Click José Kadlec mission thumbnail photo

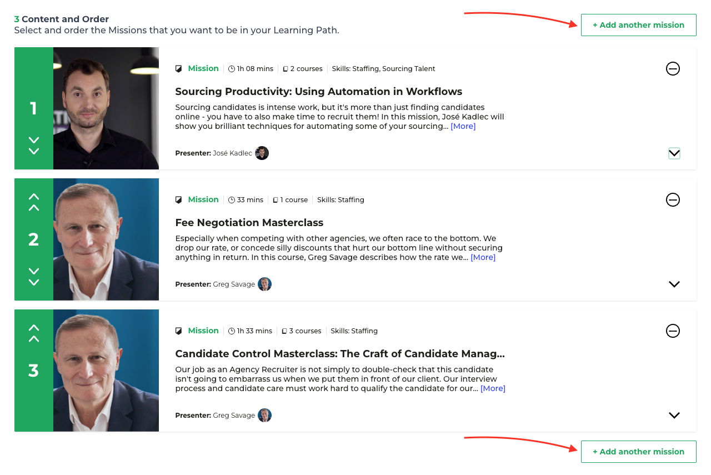(x=106, y=108)
